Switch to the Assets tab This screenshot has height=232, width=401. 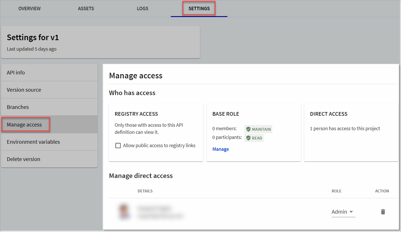(x=86, y=8)
